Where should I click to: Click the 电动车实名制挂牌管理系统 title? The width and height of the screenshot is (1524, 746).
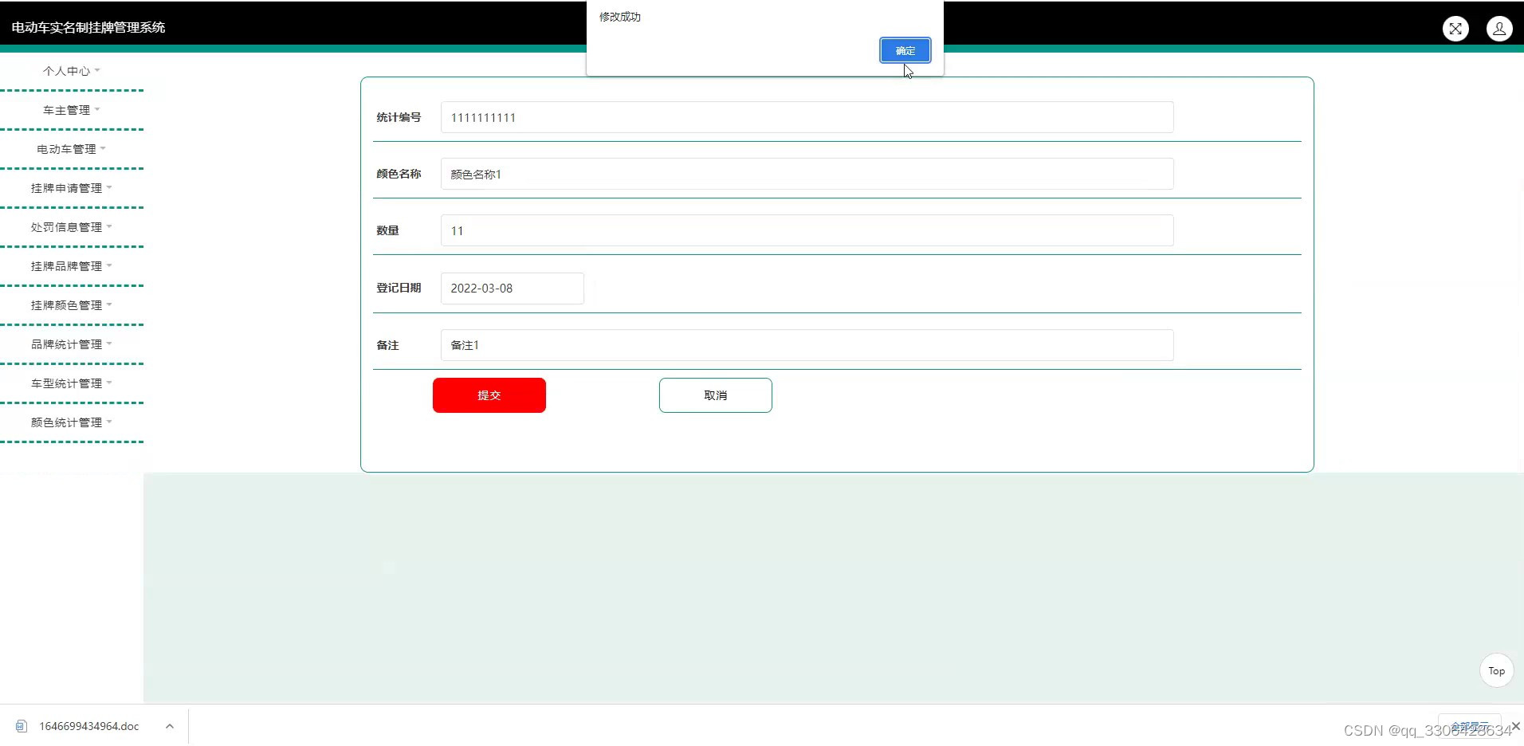(88, 27)
